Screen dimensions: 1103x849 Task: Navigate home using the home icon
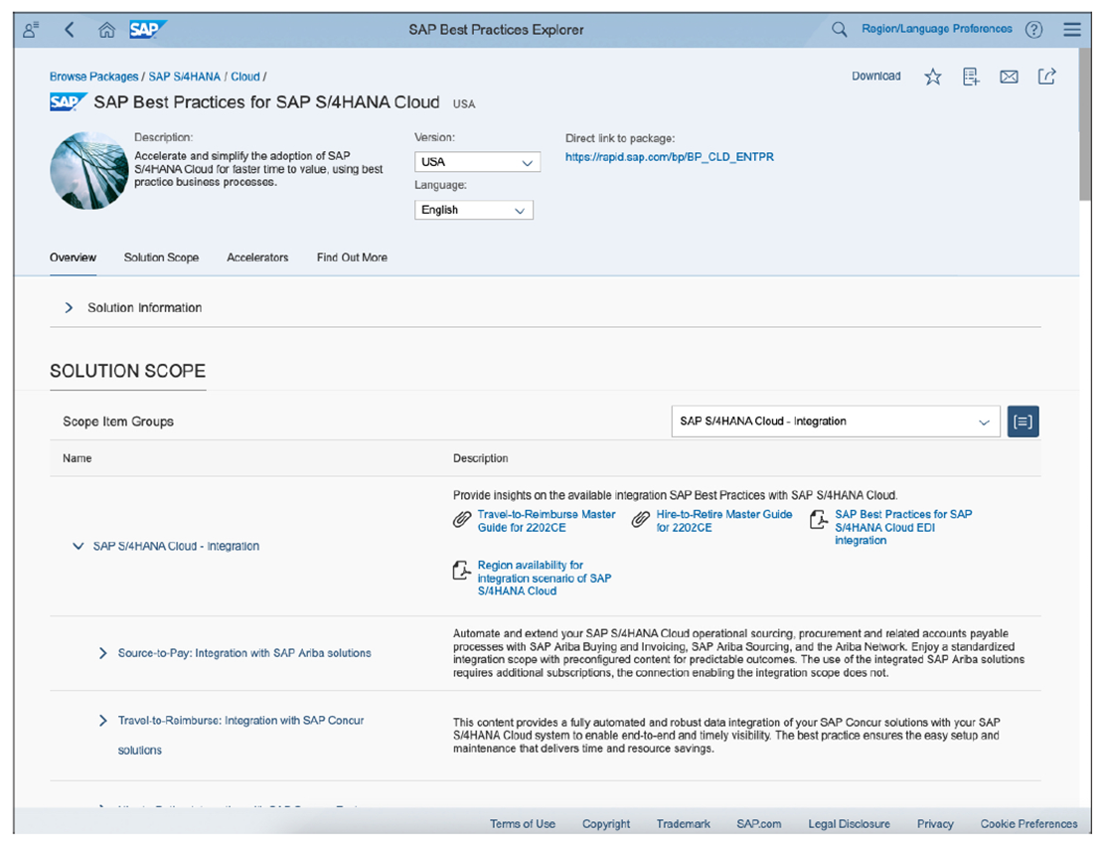[x=106, y=29]
